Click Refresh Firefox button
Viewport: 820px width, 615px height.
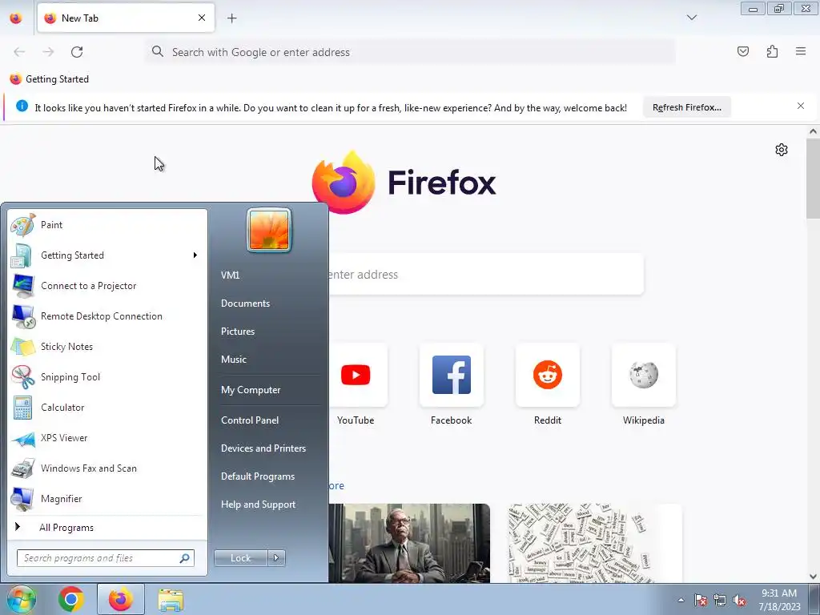click(x=686, y=107)
